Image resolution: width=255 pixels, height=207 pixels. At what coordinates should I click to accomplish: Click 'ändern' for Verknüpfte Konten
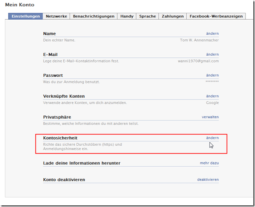212,96
